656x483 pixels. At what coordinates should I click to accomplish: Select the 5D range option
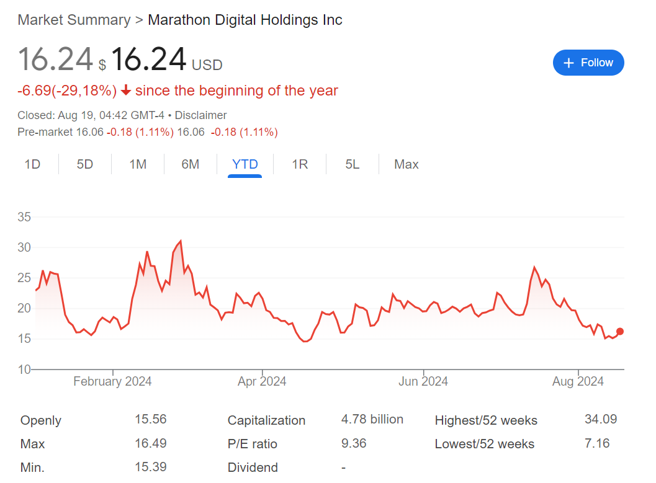click(x=84, y=164)
